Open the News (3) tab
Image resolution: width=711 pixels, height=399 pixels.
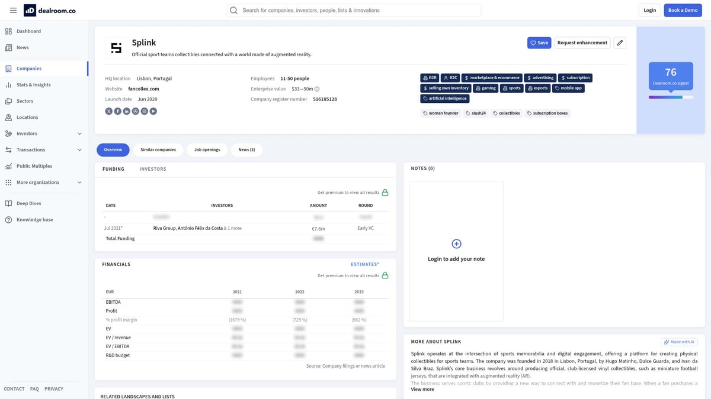click(x=246, y=150)
